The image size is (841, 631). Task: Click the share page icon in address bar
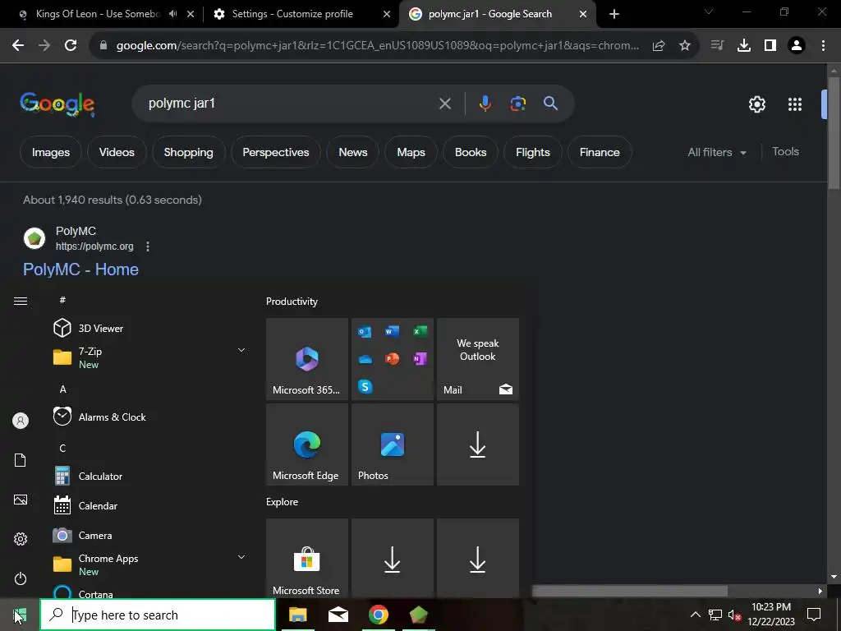pyautogui.click(x=659, y=46)
